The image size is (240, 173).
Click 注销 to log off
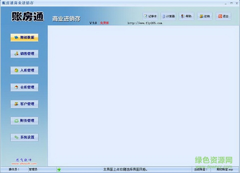pyautogui.click(x=205, y=16)
